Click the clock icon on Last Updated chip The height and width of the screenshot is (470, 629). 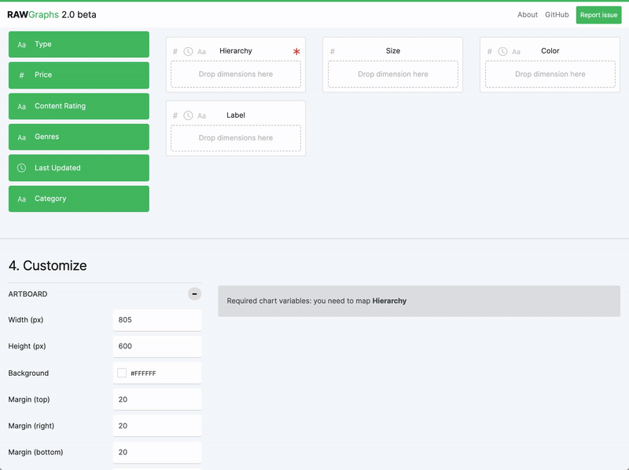coord(22,168)
